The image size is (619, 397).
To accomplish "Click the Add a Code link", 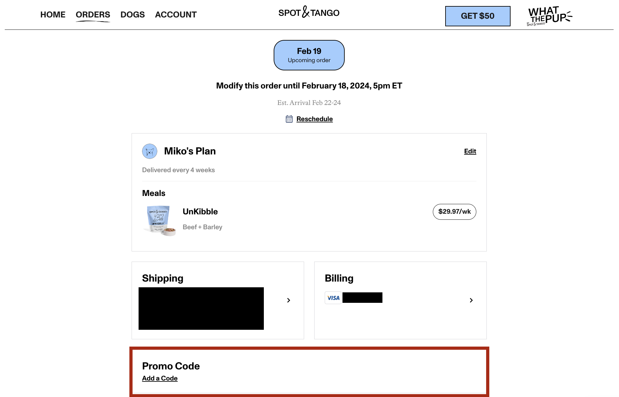I will tap(160, 378).
